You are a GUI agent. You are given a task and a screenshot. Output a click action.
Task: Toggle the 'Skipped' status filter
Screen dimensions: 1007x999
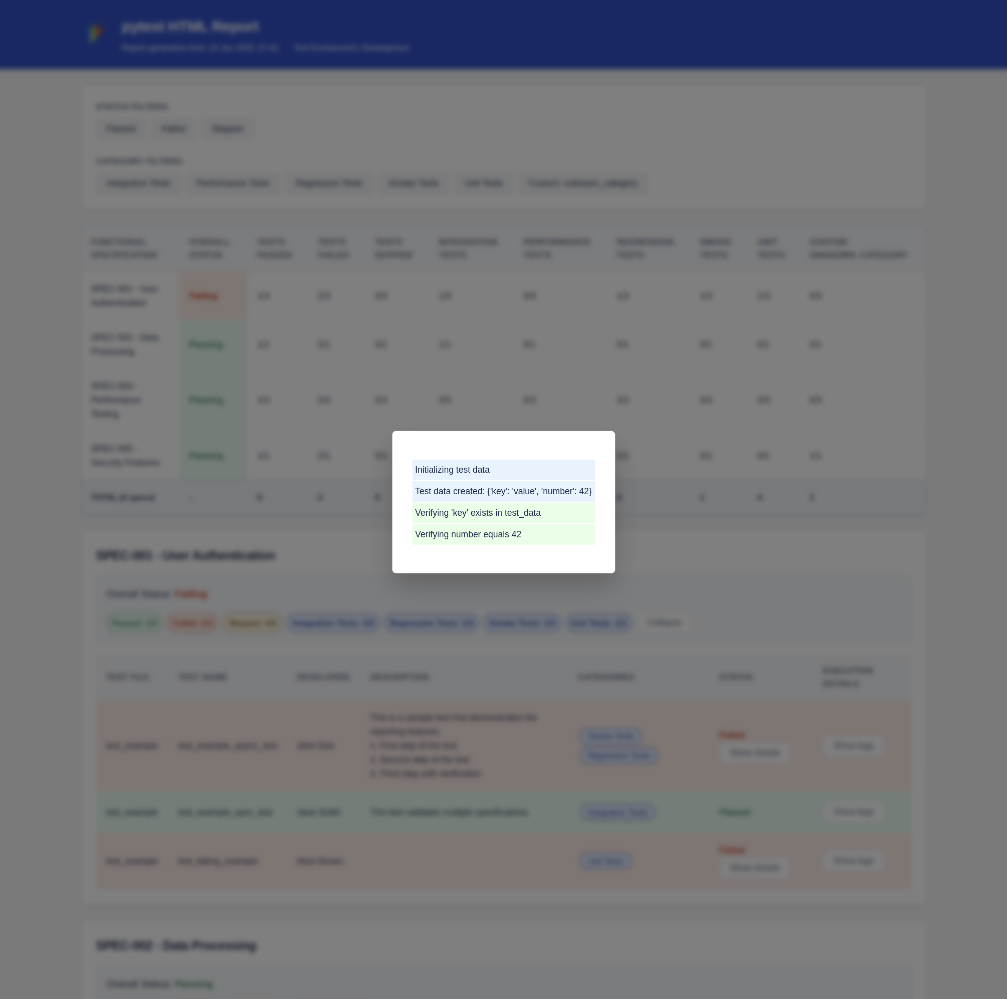[227, 129]
